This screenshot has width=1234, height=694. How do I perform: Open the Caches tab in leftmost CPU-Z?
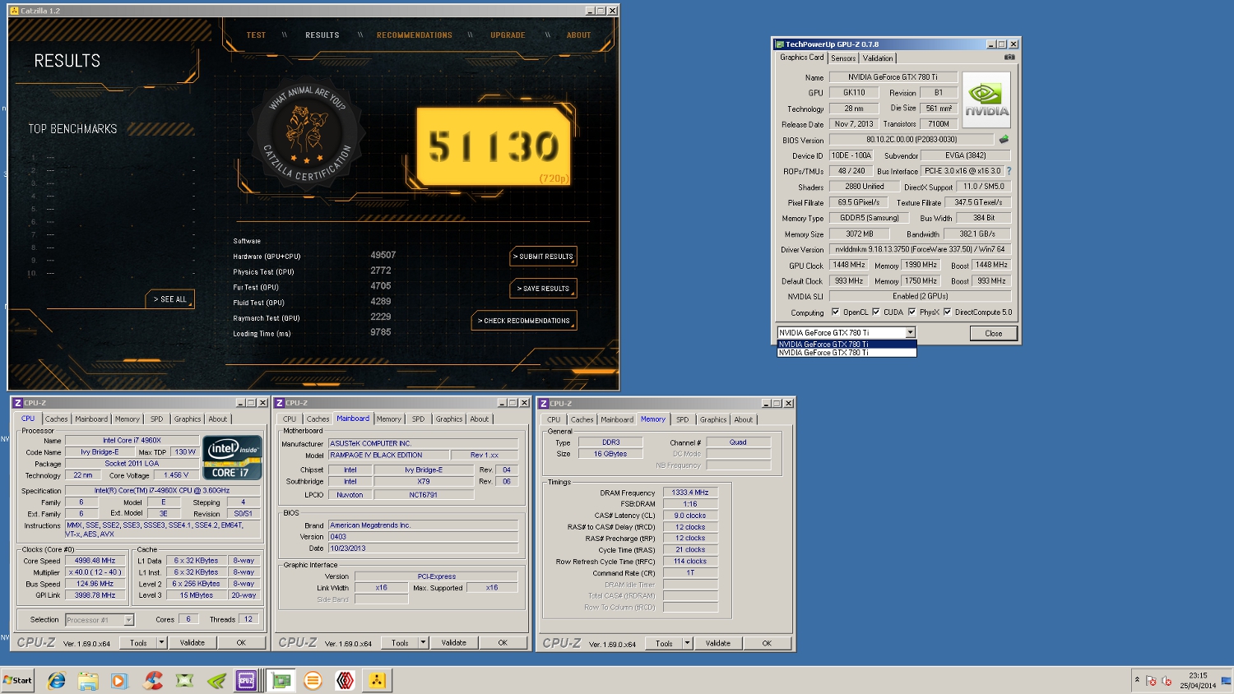[x=57, y=419]
